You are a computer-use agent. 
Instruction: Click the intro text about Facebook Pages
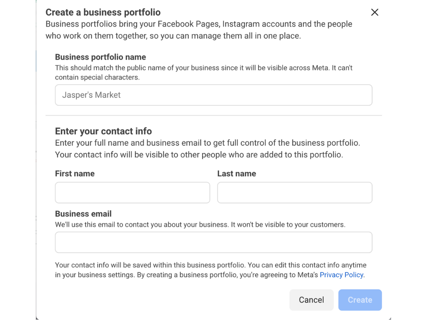pyautogui.click(x=198, y=30)
